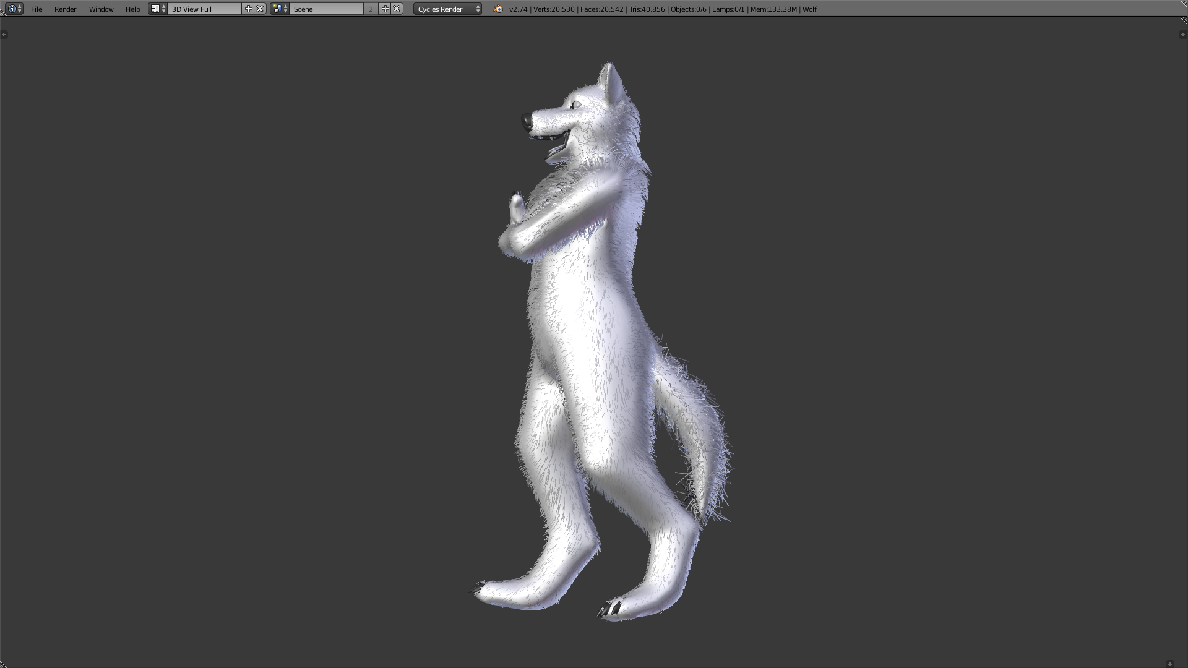Open the File menu
The width and height of the screenshot is (1188, 668).
37,9
